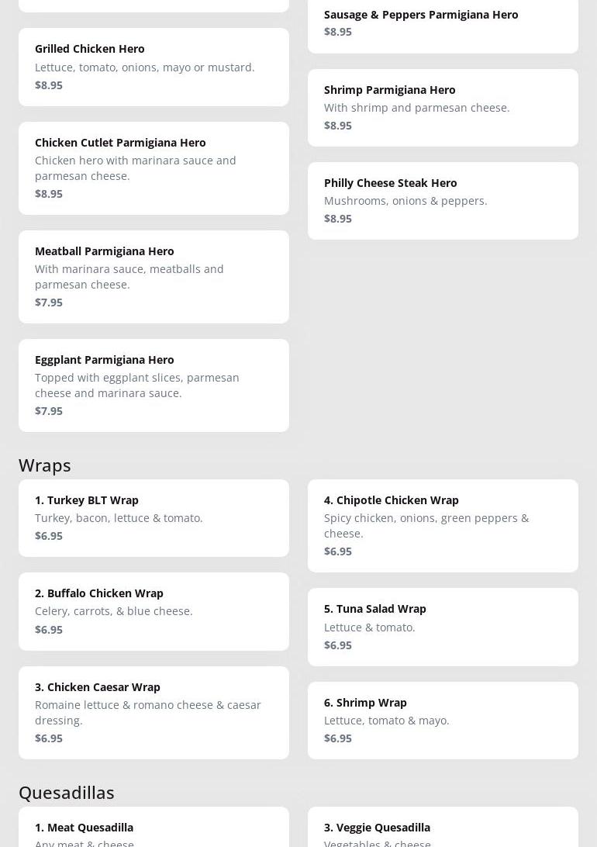Choose the Meatball Parmigiana Hero
This screenshot has height=847, width=597.
tap(154, 276)
